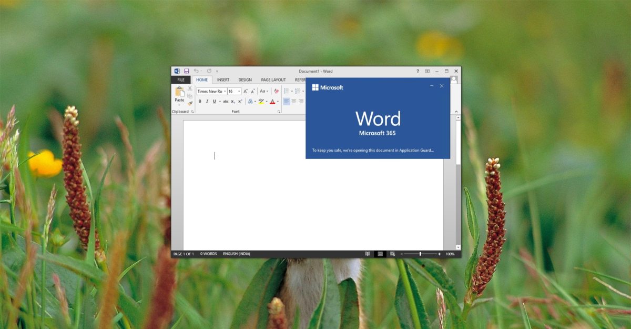Open the Font dialog launcher

click(279, 112)
